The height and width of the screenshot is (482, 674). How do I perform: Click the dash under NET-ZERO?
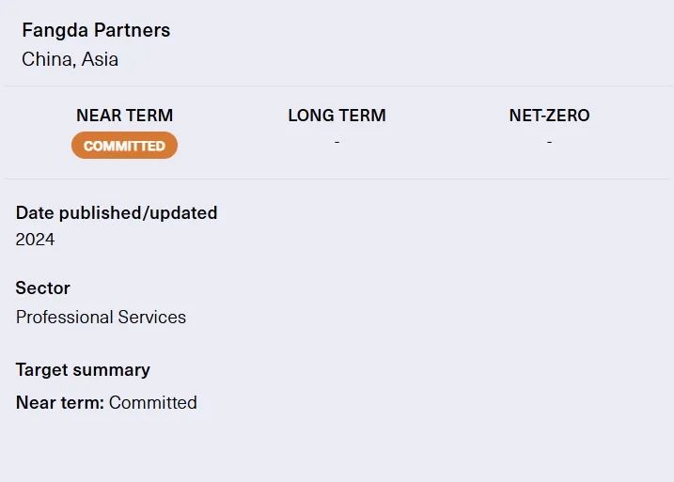coord(549,141)
